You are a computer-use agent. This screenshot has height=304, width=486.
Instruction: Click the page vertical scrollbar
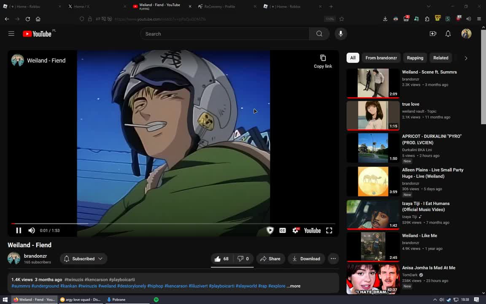[483, 77]
